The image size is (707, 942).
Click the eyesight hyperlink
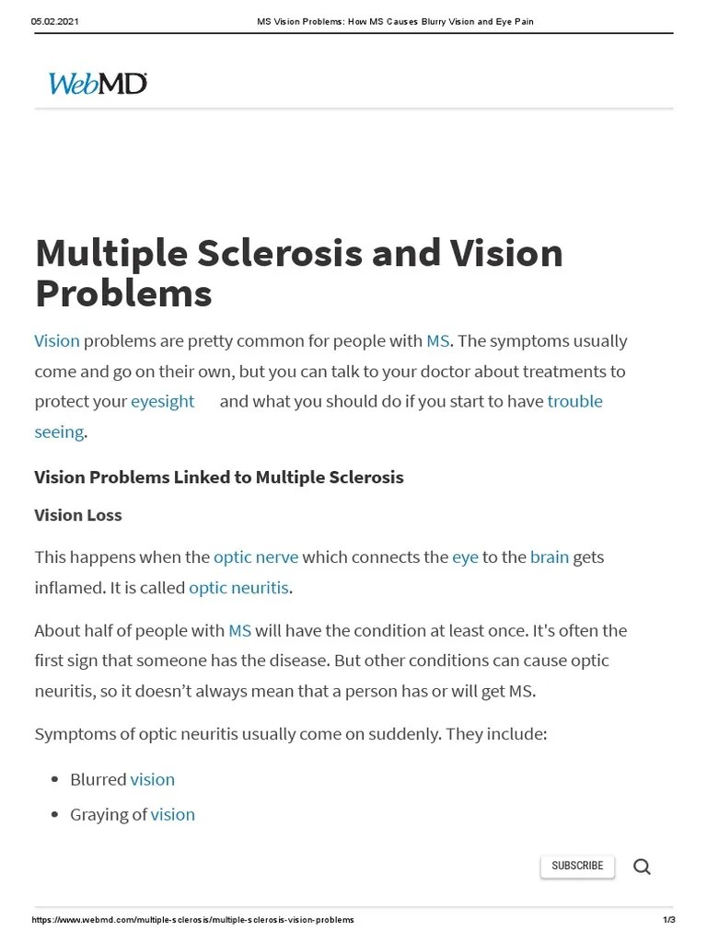click(162, 401)
